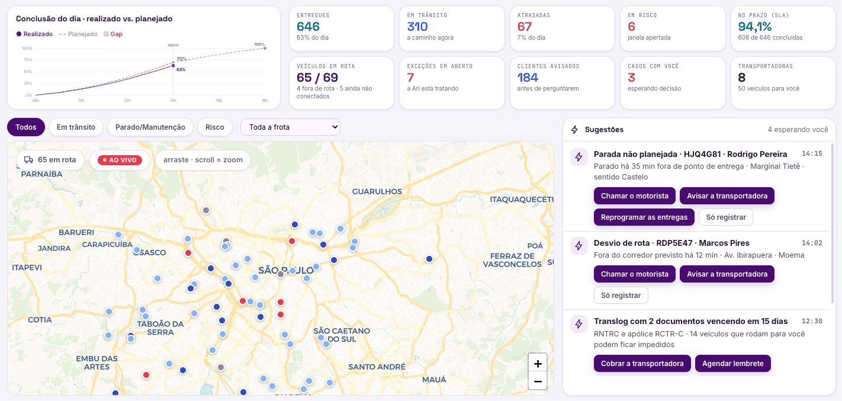Image resolution: width=842 pixels, height=401 pixels.
Task: Open the Clientes avisados 184 card
Action: click(563, 83)
